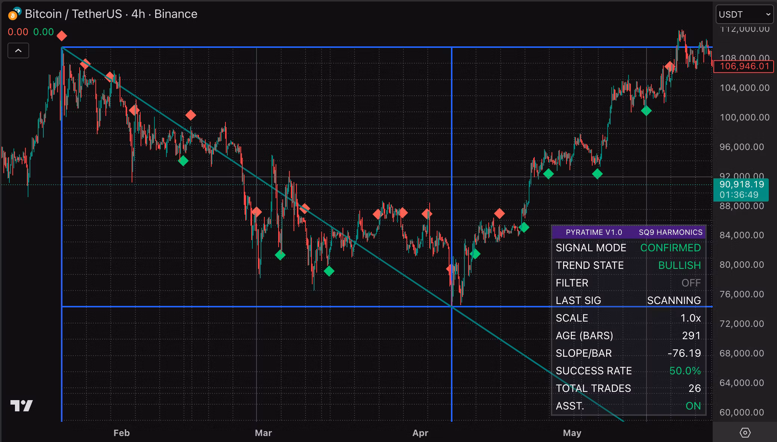Click the Apr label on the time axis

pos(420,433)
